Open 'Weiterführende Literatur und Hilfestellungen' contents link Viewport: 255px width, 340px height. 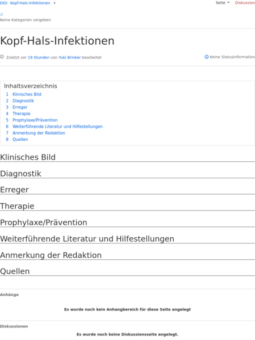pyautogui.click(x=57, y=127)
